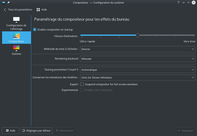197x136 pixels.
Task: Click the Réinitialiser button
Action: [x=65, y=131]
